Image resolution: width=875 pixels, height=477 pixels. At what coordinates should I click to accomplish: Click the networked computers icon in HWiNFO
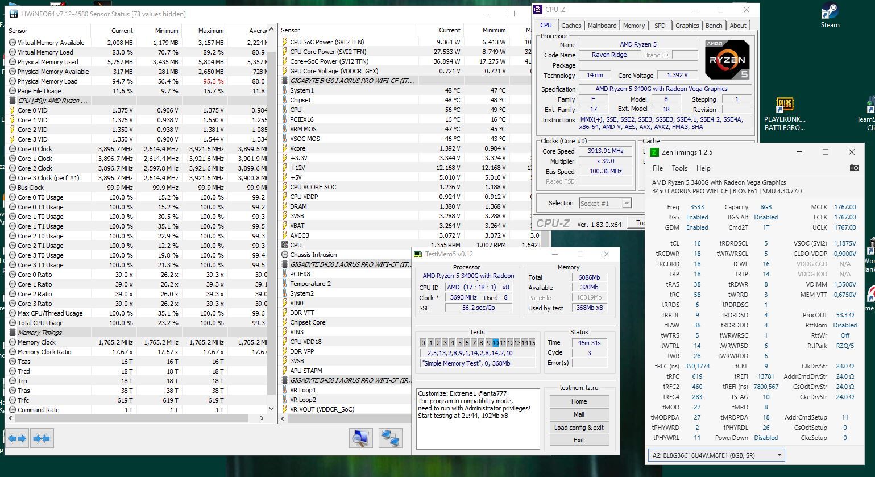390,438
